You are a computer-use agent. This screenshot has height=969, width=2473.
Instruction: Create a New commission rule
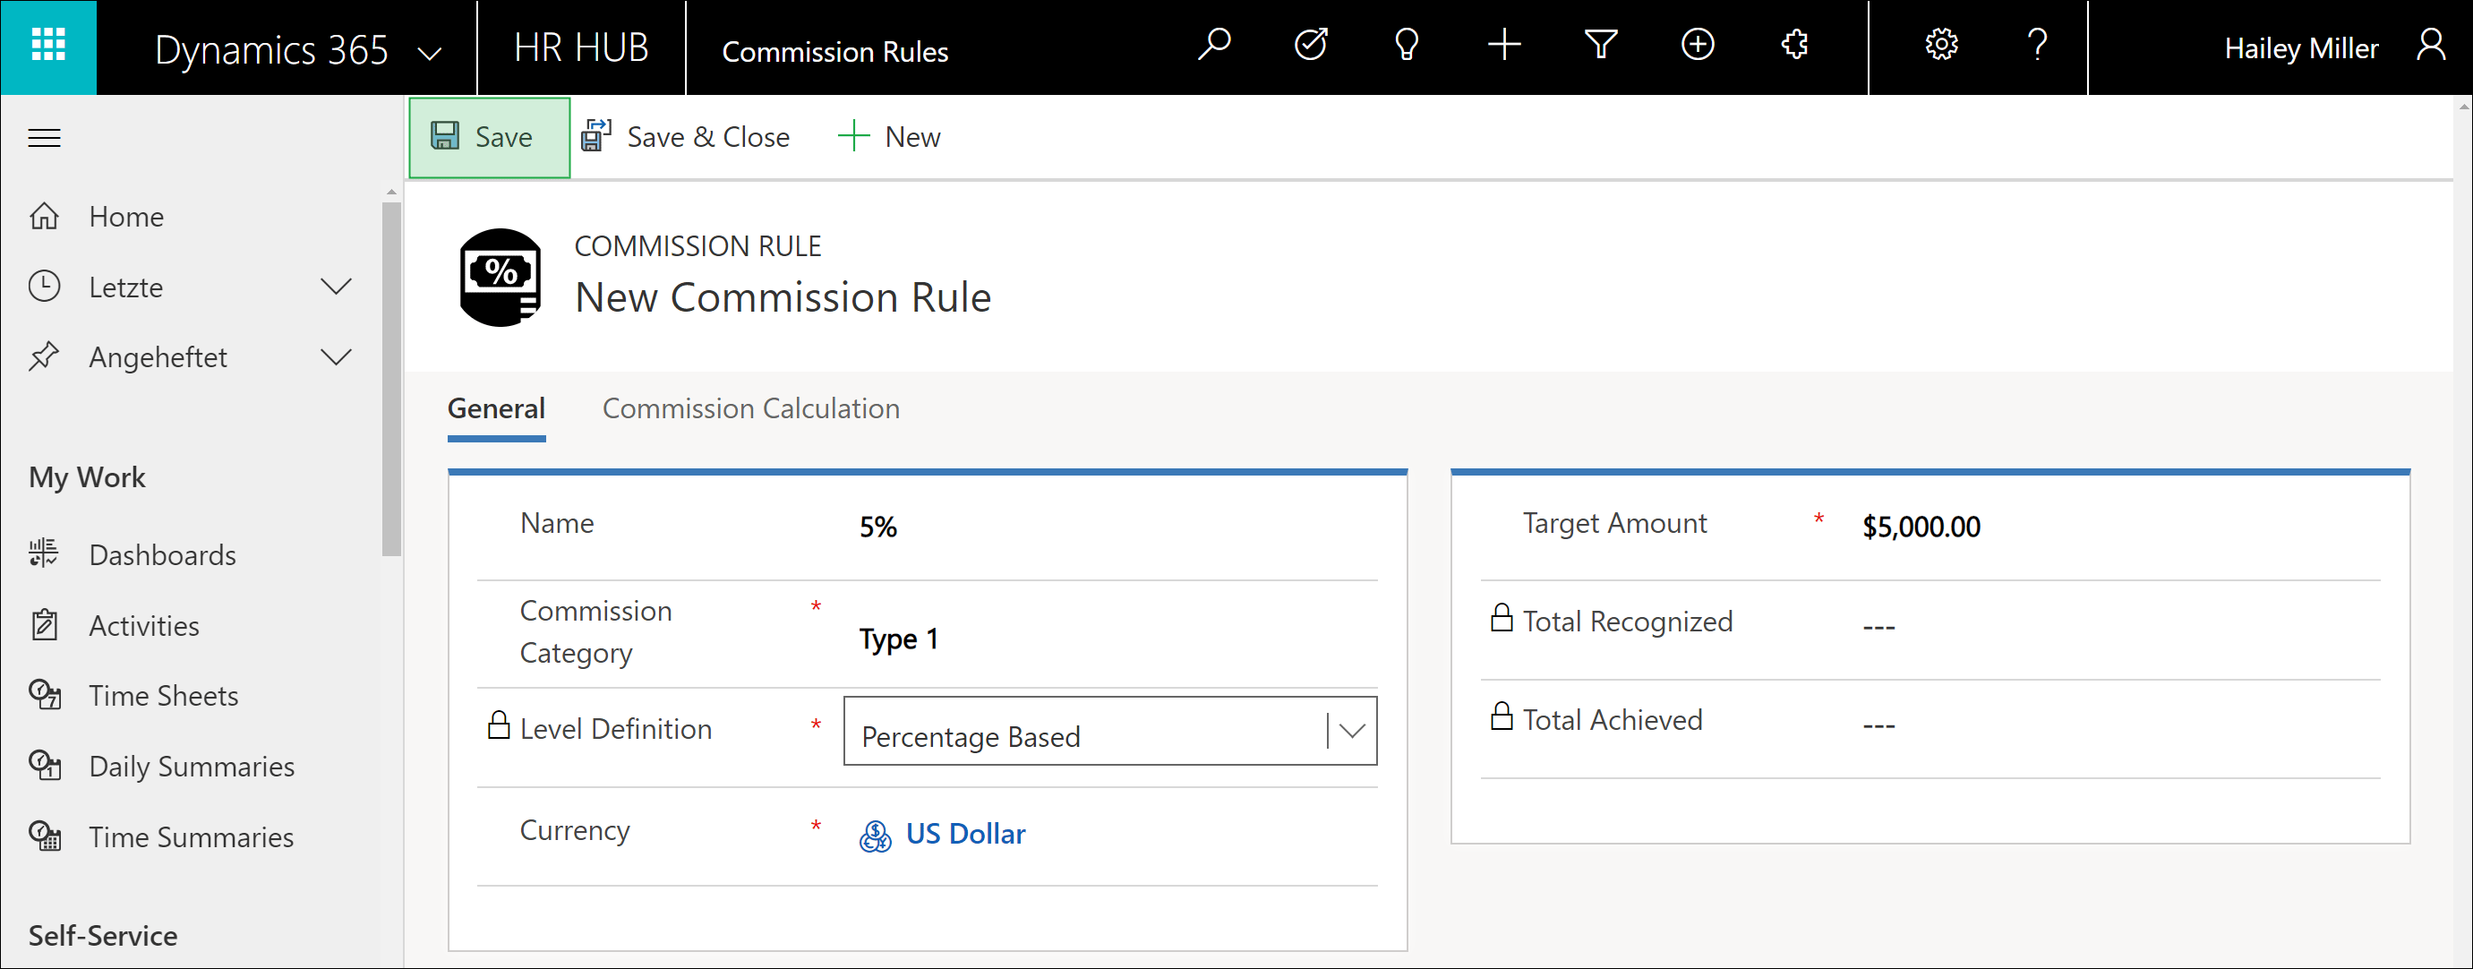pyautogui.click(x=889, y=137)
